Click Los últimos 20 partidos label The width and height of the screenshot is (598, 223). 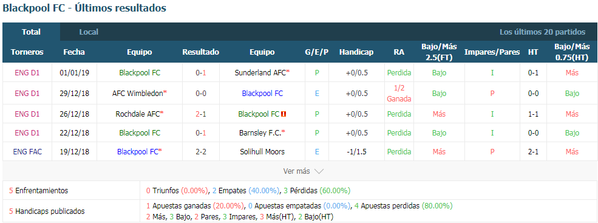click(542, 32)
